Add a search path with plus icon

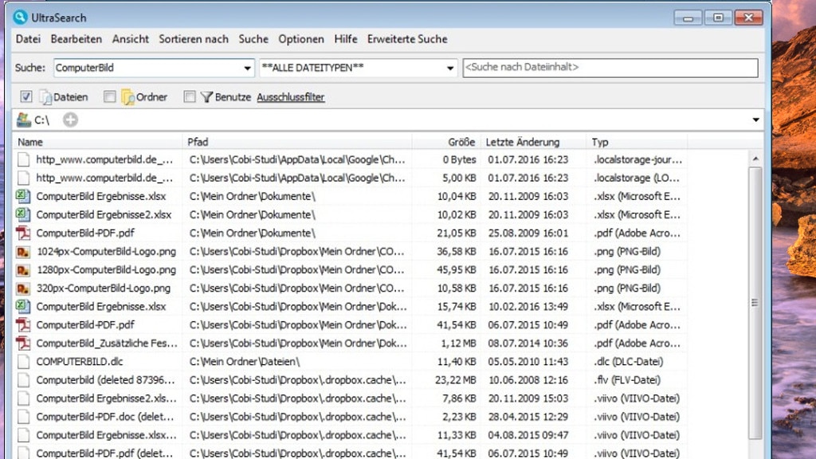(x=70, y=120)
